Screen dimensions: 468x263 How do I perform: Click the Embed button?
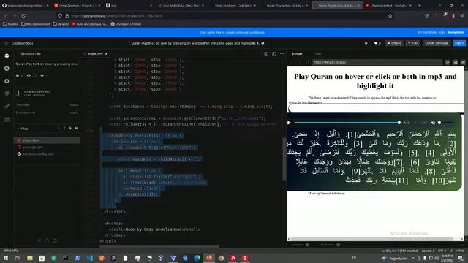(394, 43)
